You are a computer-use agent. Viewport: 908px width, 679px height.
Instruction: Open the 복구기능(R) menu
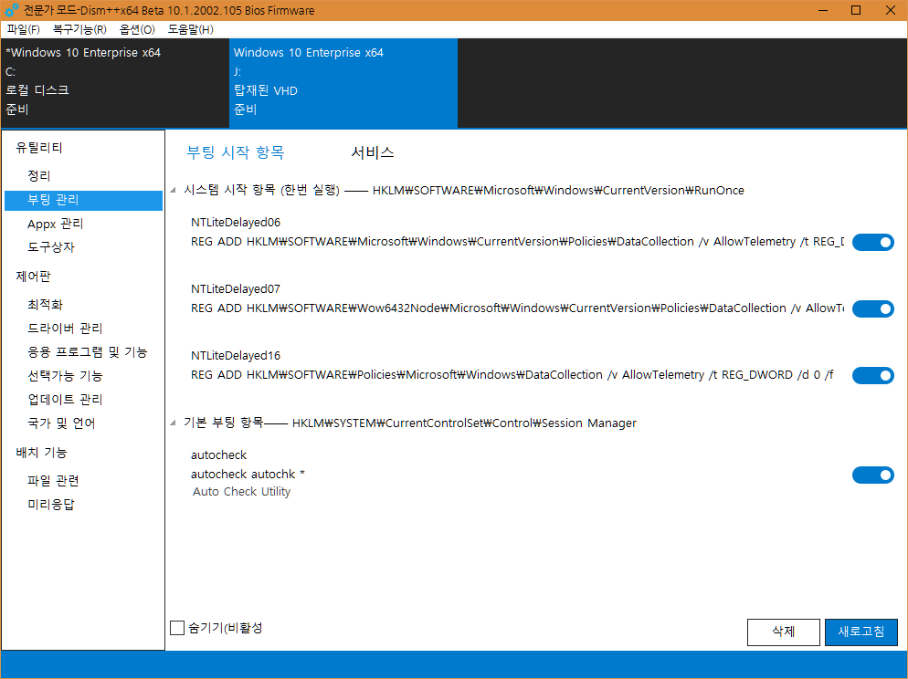[79, 29]
